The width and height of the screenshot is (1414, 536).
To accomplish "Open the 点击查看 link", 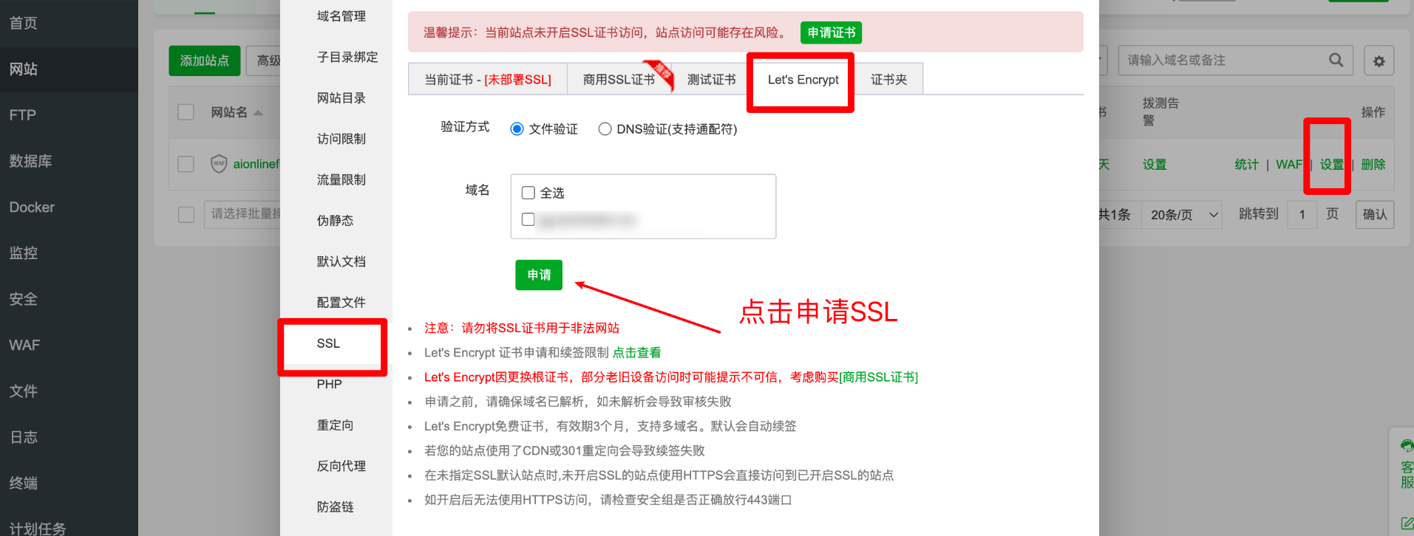I will pos(636,353).
